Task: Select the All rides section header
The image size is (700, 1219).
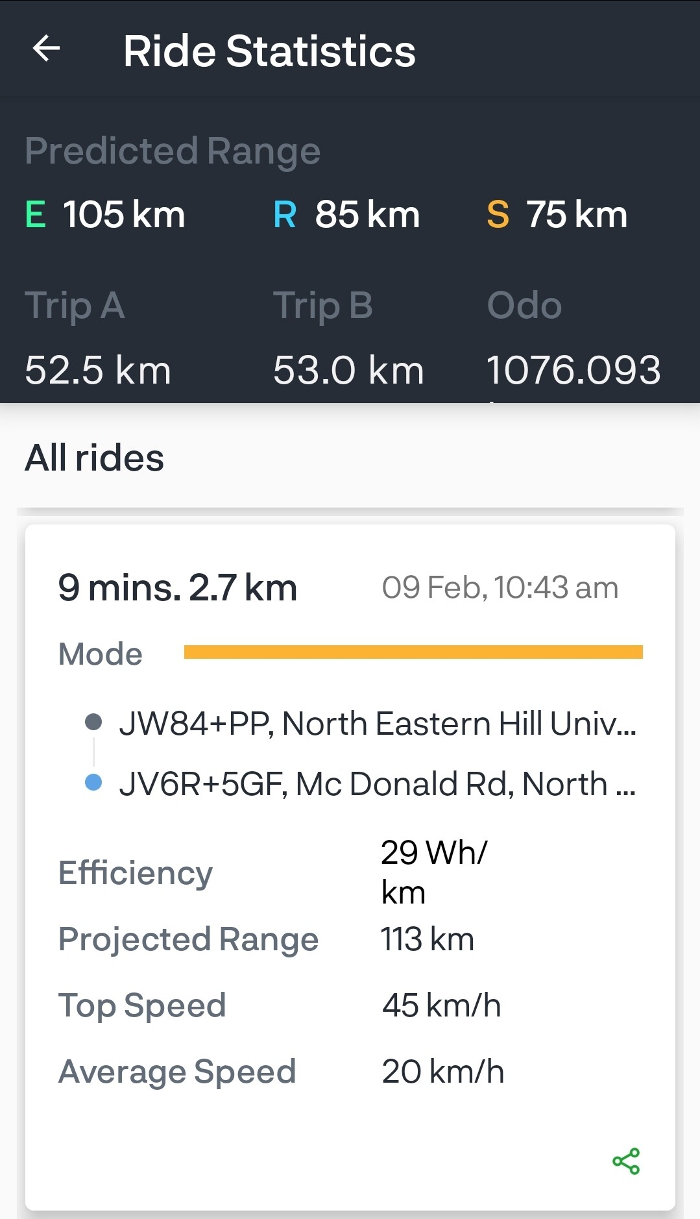Action: [x=95, y=458]
